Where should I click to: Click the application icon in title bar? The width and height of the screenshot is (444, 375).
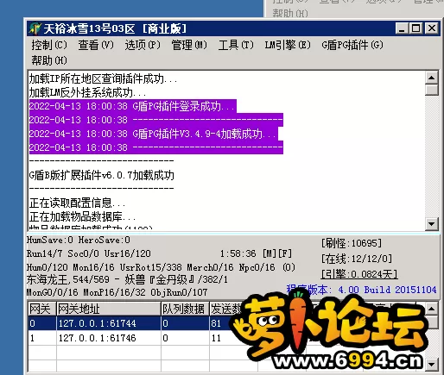coord(35,28)
